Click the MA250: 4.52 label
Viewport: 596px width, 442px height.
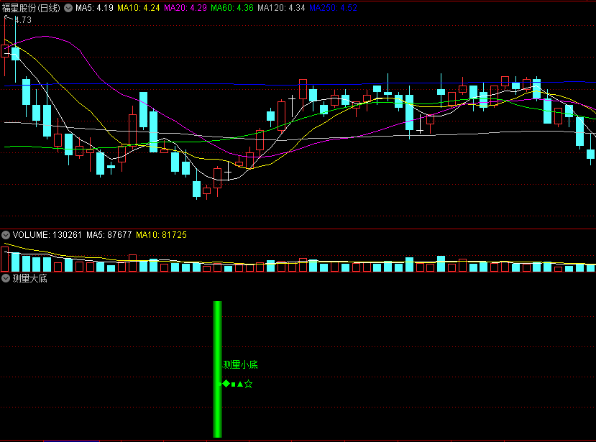point(333,8)
